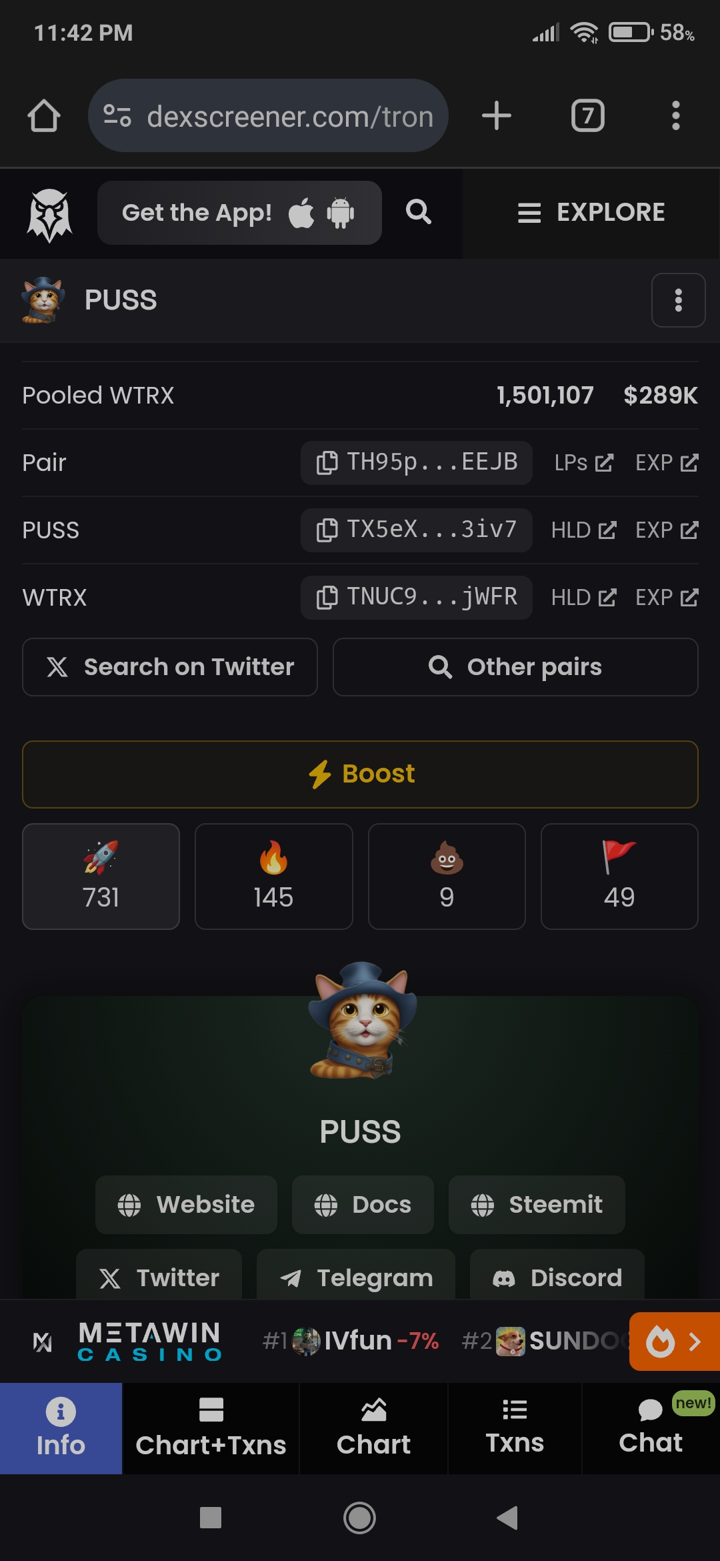Vote rocket reaction with 731
720x1561 pixels.
click(x=101, y=876)
